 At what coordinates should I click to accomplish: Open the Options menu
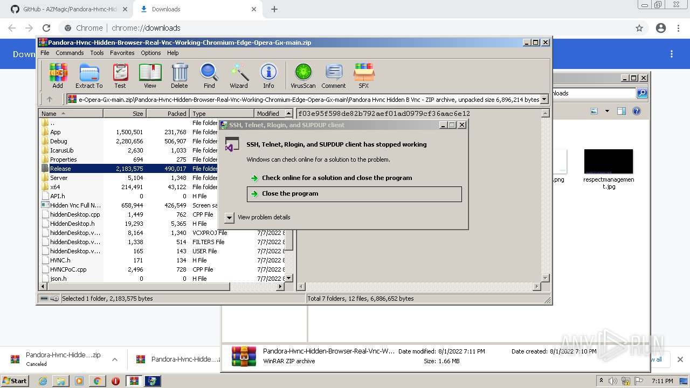151,53
